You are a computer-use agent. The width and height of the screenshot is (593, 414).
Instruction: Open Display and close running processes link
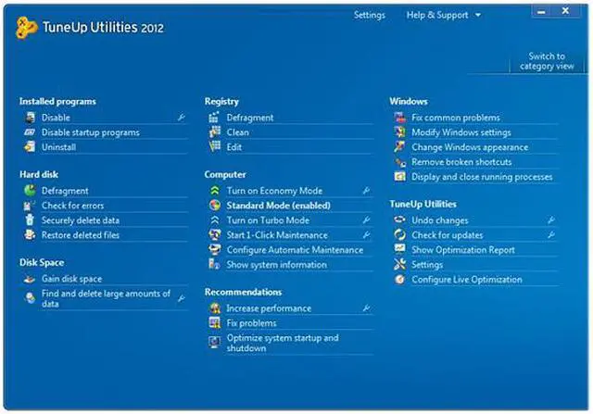482,177
